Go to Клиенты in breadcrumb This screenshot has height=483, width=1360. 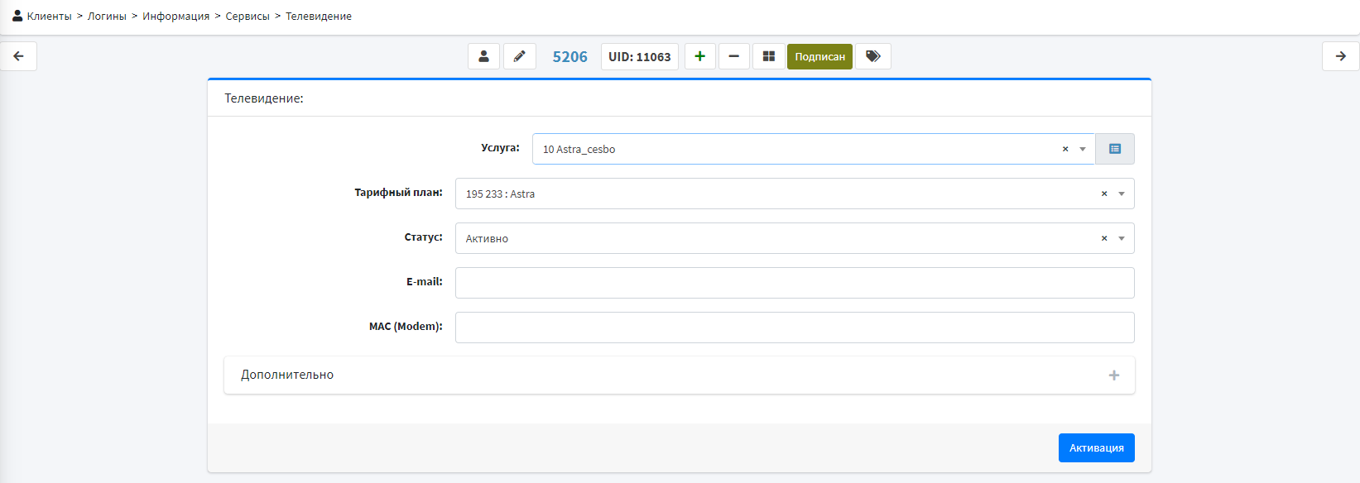tap(49, 17)
